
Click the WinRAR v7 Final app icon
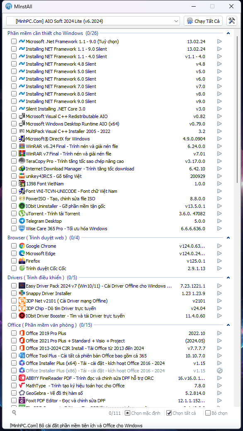click(22, 154)
